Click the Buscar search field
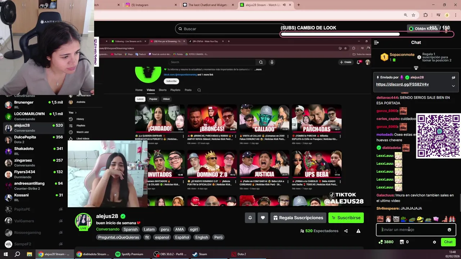Viewport: 461px width, 259px height. tap(230, 29)
